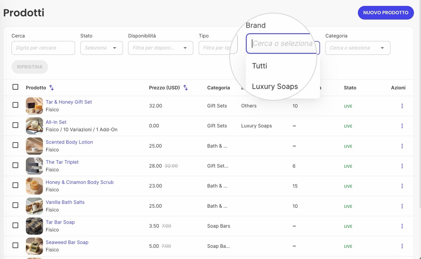The image size is (421, 259).
Task: Click the NUOVO PRODOTTO button
Action: click(386, 13)
